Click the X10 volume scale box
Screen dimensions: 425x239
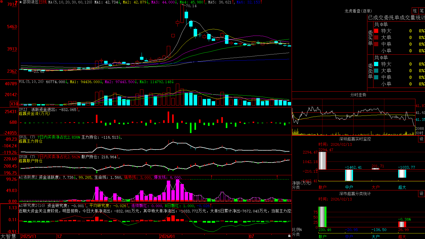click(x=14, y=104)
